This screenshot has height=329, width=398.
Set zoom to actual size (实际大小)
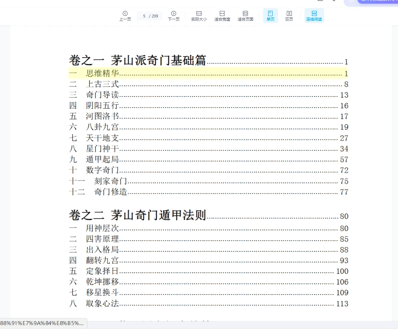pos(199,16)
